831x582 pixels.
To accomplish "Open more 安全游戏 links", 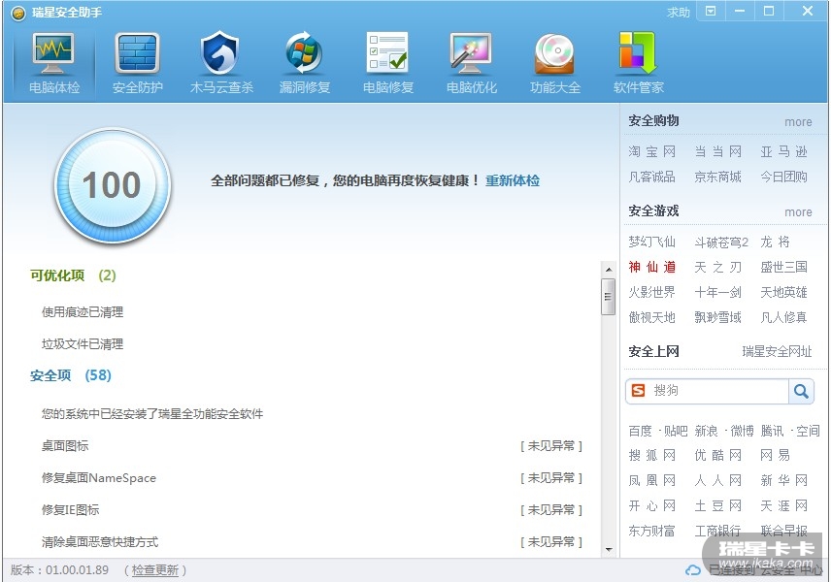I will pos(798,212).
